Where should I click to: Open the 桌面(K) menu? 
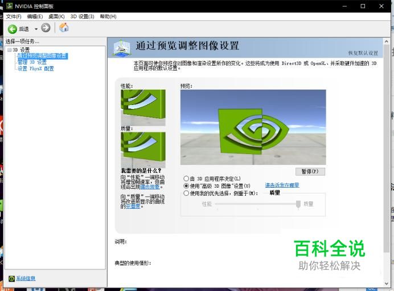[x=56, y=17]
